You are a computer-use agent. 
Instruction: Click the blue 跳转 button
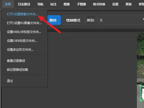click(54, 20)
